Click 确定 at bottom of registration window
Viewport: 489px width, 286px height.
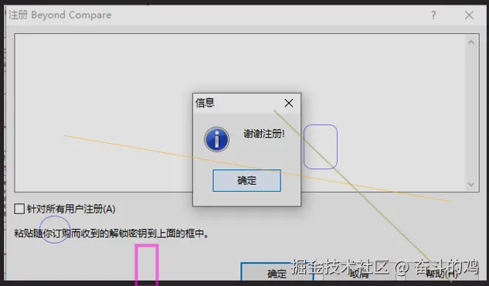pos(277,272)
